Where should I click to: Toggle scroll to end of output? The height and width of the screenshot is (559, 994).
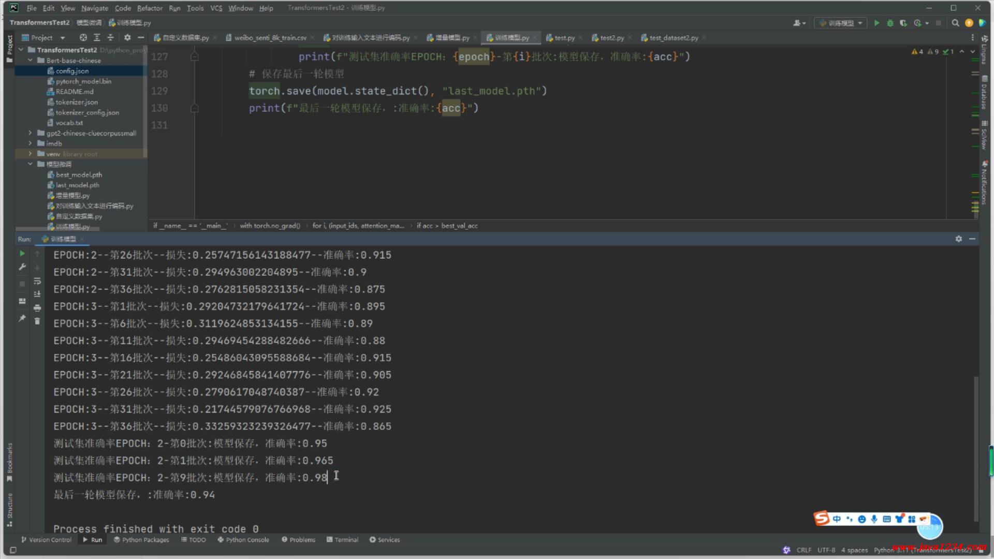(37, 295)
